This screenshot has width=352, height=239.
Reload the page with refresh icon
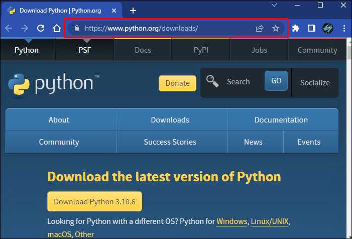(41, 29)
